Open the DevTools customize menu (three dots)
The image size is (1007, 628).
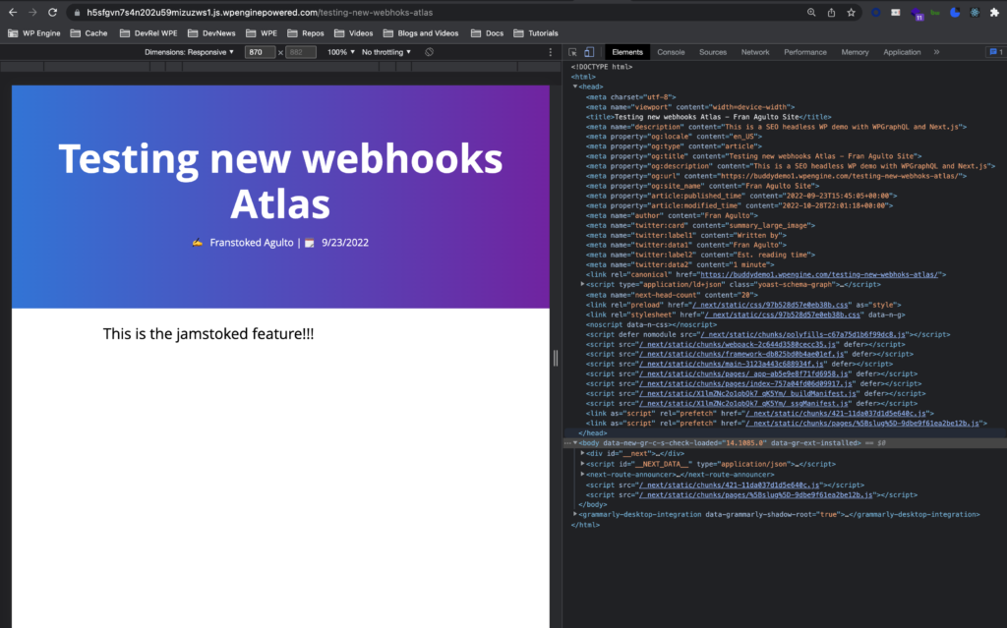click(1004, 51)
